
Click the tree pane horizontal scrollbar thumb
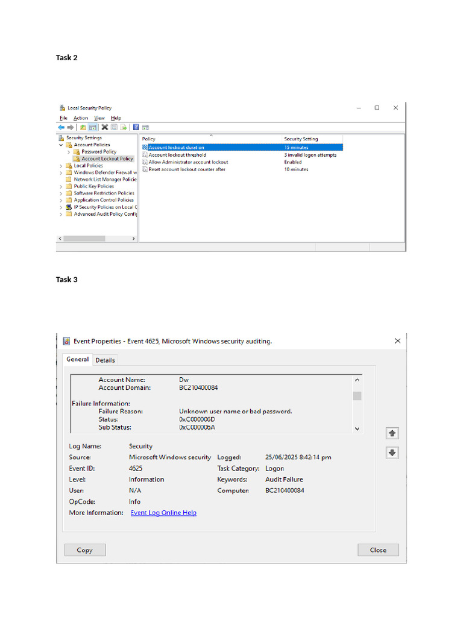pyautogui.click(x=84, y=239)
